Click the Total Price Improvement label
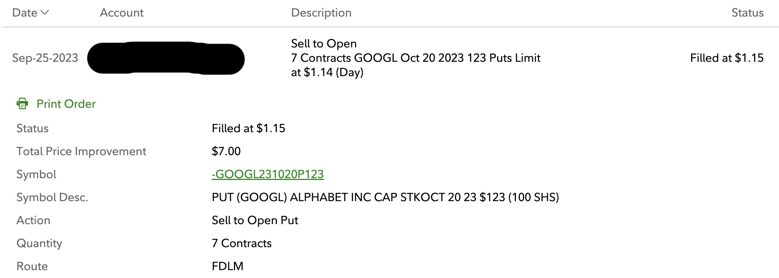This screenshot has height=278, width=779. [81, 151]
